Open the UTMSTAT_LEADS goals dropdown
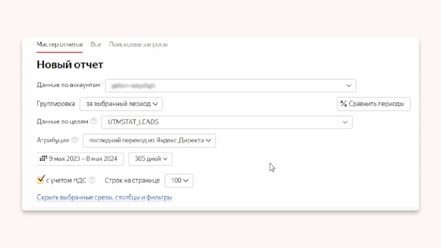This screenshot has width=441, height=248. [227, 122]
